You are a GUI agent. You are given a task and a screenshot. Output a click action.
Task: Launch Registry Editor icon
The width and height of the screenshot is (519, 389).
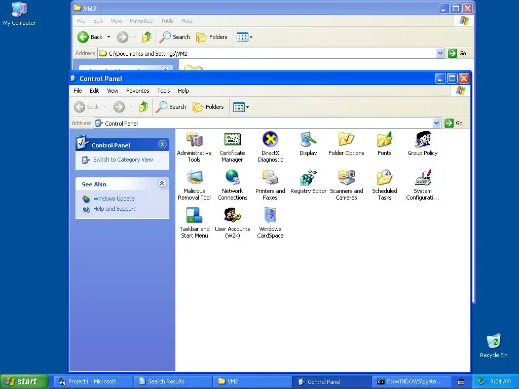[x=308, y=182]
